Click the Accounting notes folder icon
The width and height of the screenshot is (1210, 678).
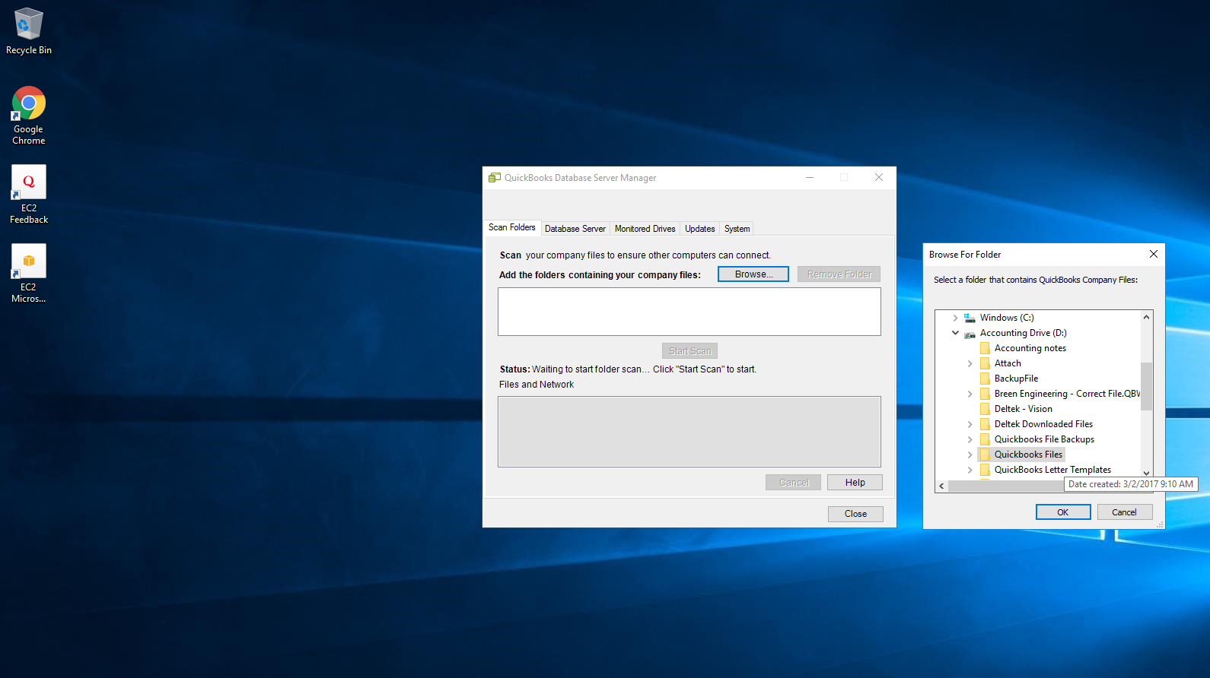point(985,348)
